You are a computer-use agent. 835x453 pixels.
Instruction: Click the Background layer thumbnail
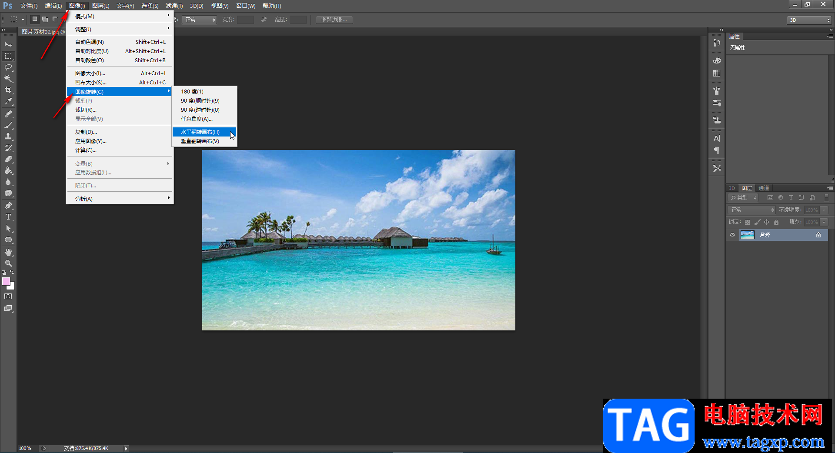point(747,235)
